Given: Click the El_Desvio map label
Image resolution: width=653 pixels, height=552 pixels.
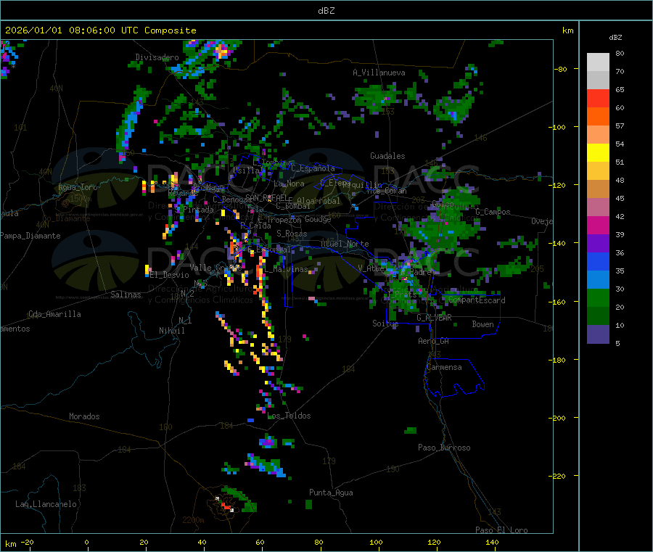Looking at the screenshot, I should click(169, 275).
